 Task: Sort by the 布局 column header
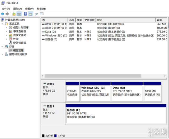pyautogui.click(x=72, y=20)
